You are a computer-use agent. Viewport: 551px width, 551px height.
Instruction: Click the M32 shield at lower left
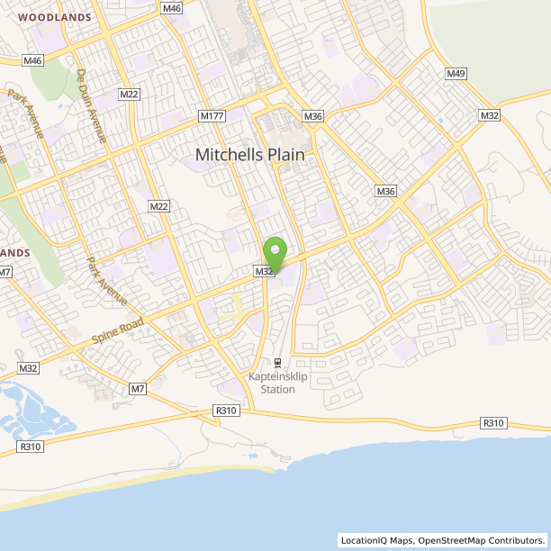tap(28, 368)
